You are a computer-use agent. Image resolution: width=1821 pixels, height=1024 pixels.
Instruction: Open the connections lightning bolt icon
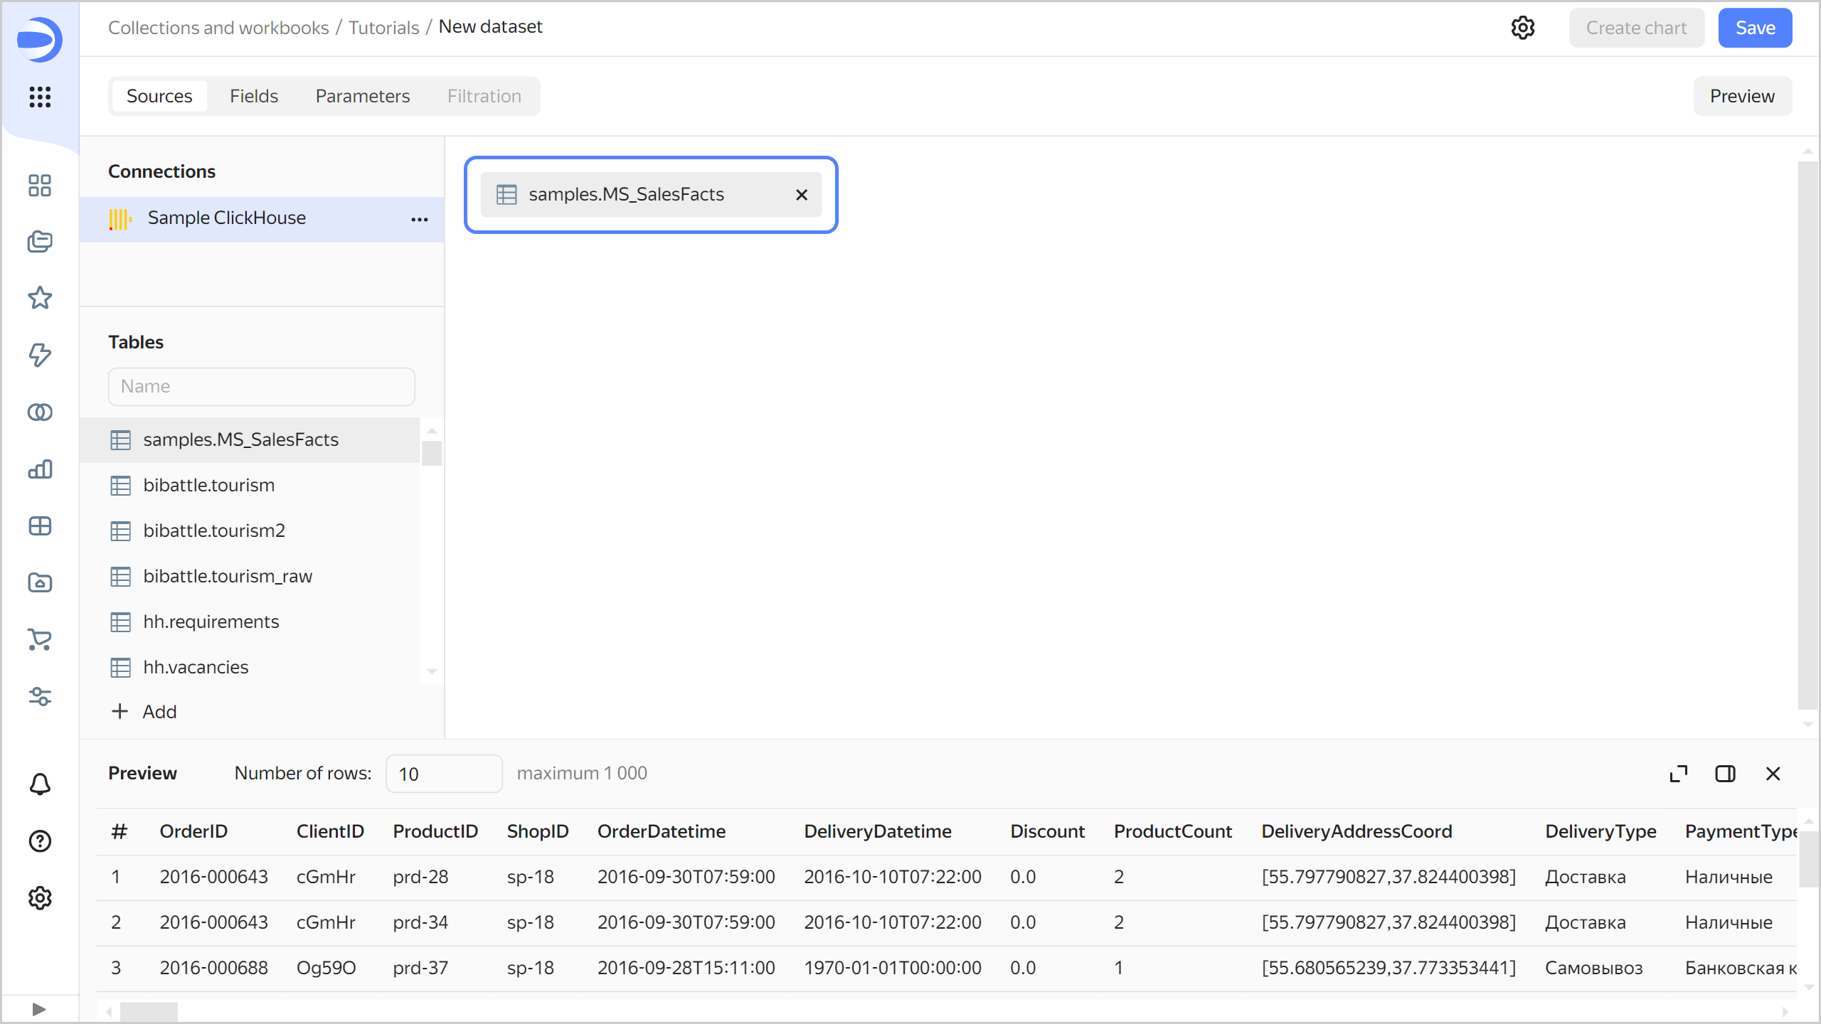point(40,355)
